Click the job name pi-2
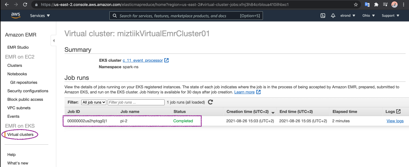Viewport: 409px width, 167px height. click(124, 121)
